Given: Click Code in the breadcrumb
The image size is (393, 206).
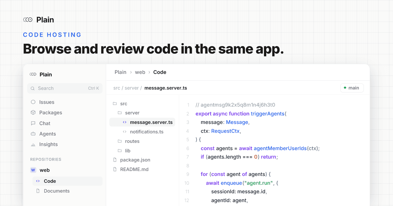Looking at the screenshot, I should click(160, 72).
